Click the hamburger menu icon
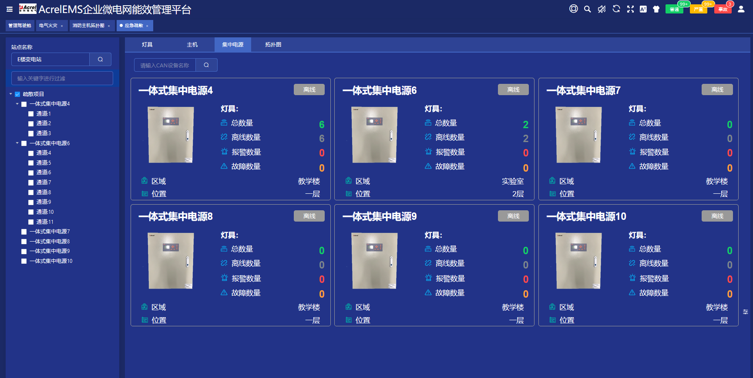 [x=10, y=9]
